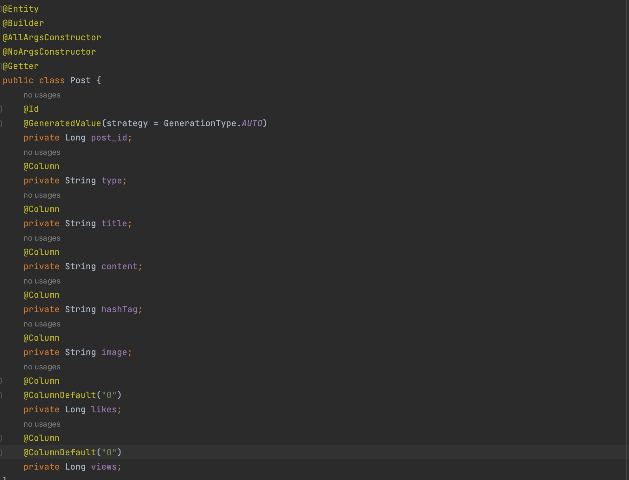Screen dimensions: 629x480
Task: Click the @Builder annotation
Action: pos(23,23)
